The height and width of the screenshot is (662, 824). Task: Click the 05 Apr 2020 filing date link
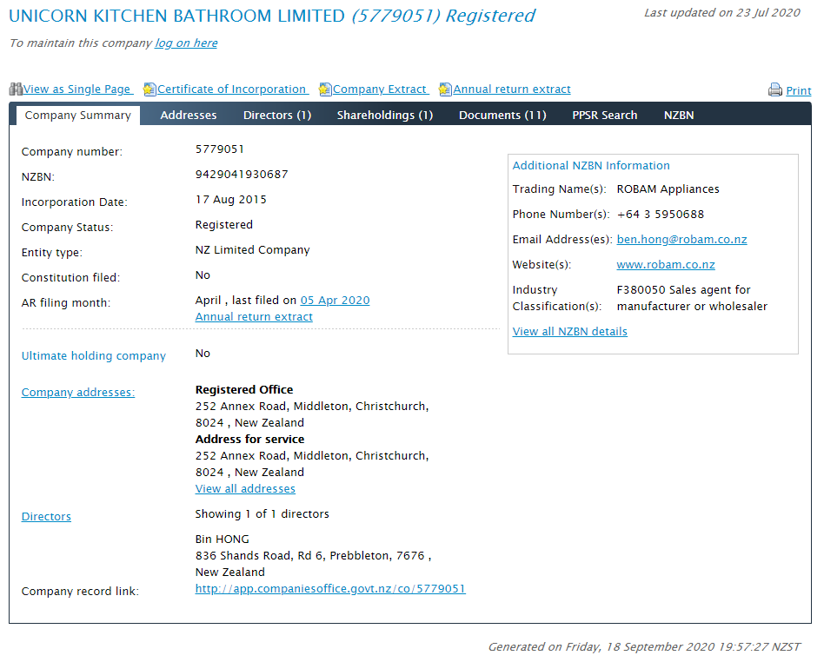click(x=335, y=301)
